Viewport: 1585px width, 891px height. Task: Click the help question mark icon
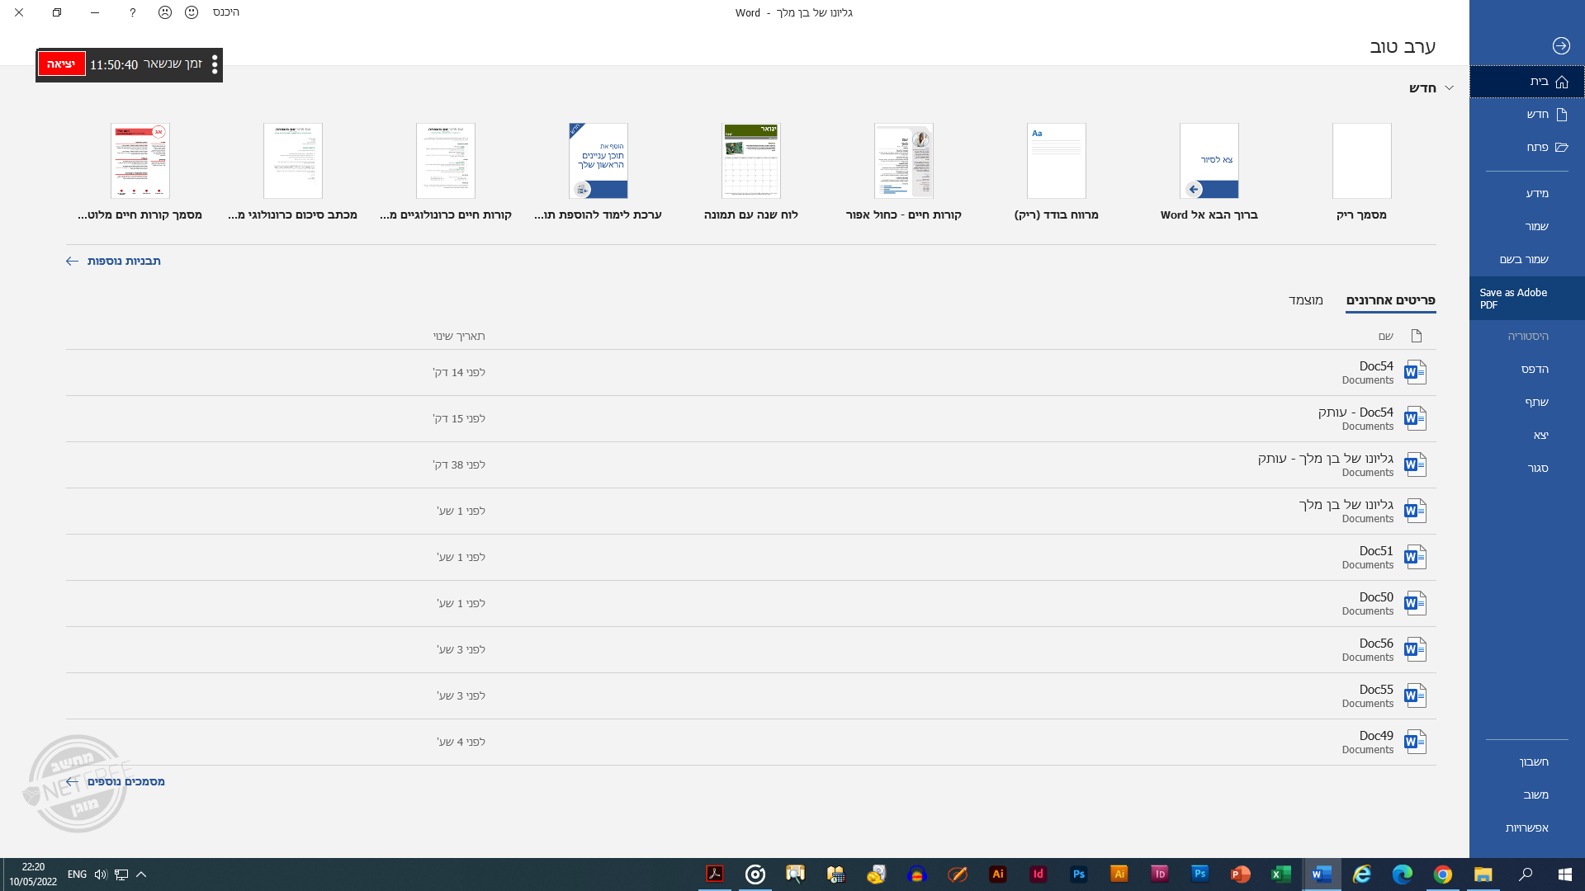132,12
